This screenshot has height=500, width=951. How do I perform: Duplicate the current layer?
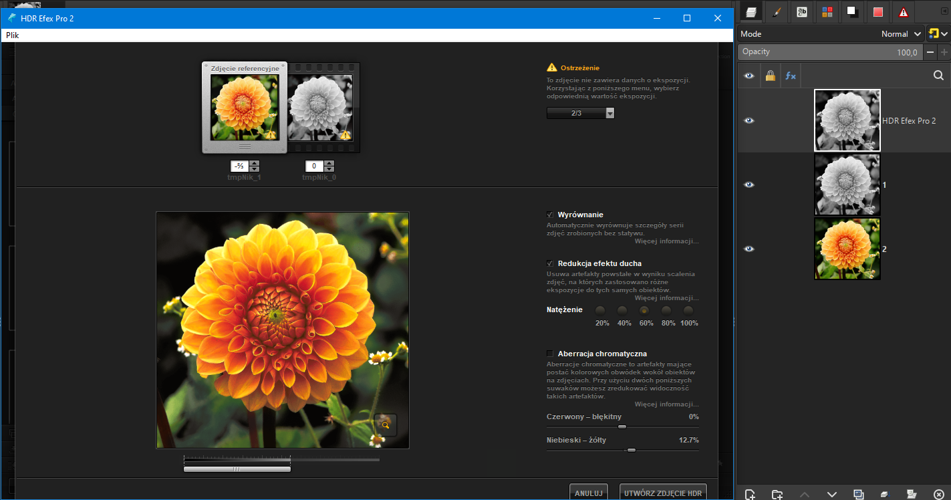point(858,494)
